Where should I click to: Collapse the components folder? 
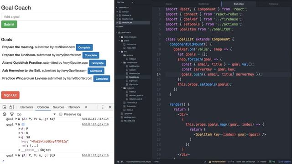[x=122, y=62]
